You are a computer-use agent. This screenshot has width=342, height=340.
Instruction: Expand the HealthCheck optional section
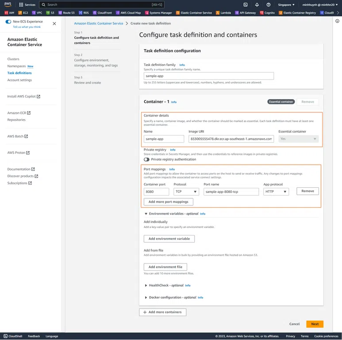click(146, 286)
